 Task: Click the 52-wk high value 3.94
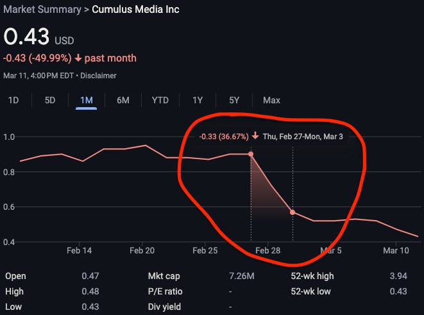(x=398, y=276)
